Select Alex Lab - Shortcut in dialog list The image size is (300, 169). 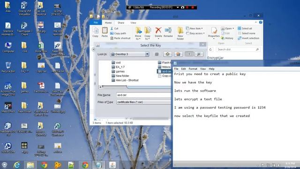pyautogui.click(x=125, y=80)
